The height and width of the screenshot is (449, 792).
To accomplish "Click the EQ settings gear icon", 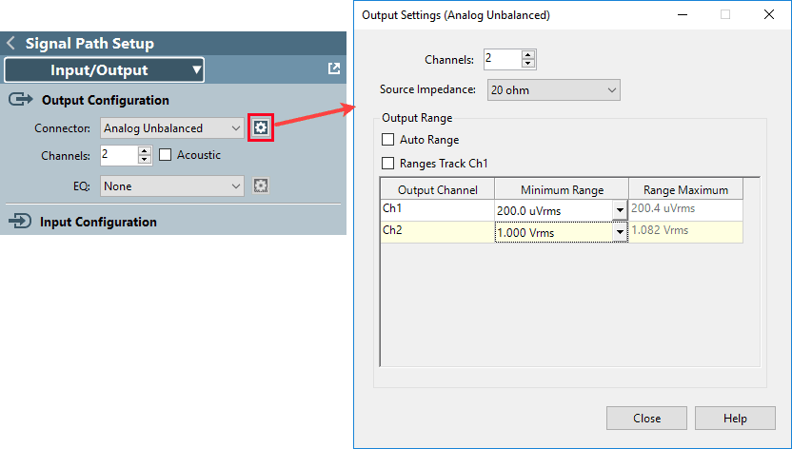I will [x=261, y=186].
